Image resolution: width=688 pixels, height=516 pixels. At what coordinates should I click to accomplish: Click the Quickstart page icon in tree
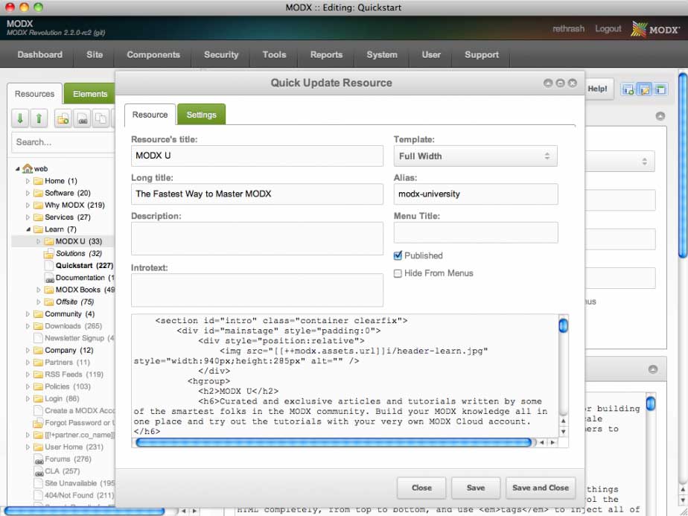click(49, 266)
